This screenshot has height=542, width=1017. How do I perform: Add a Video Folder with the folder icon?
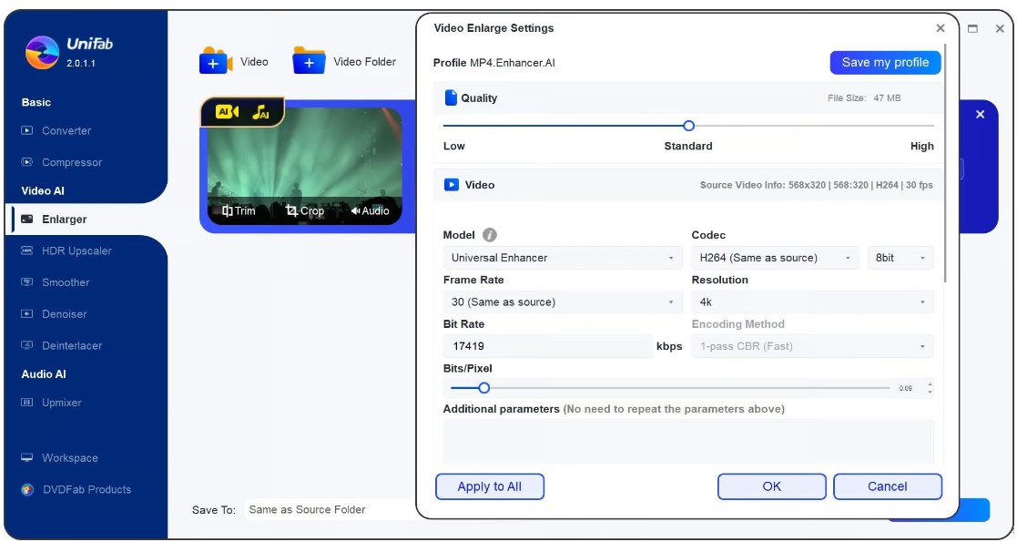click(x=309, y=61)
